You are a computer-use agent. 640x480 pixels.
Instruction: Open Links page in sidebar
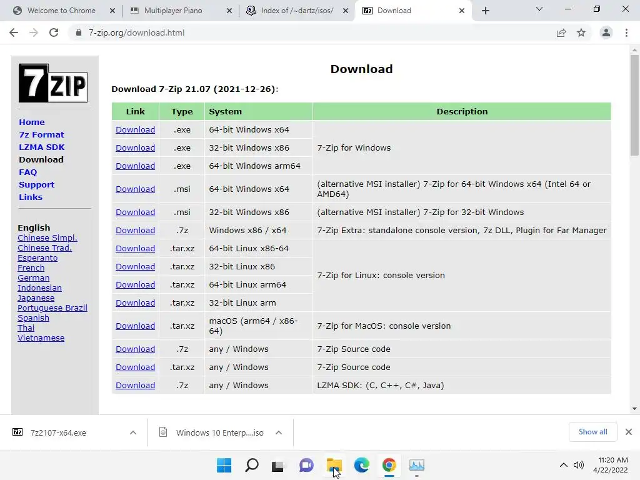(31, 197)
